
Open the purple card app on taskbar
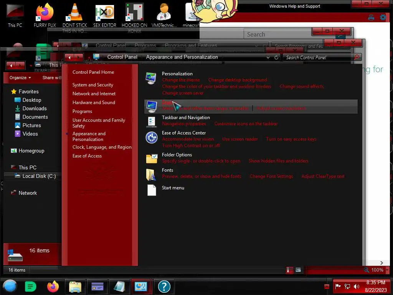point(97,287)
